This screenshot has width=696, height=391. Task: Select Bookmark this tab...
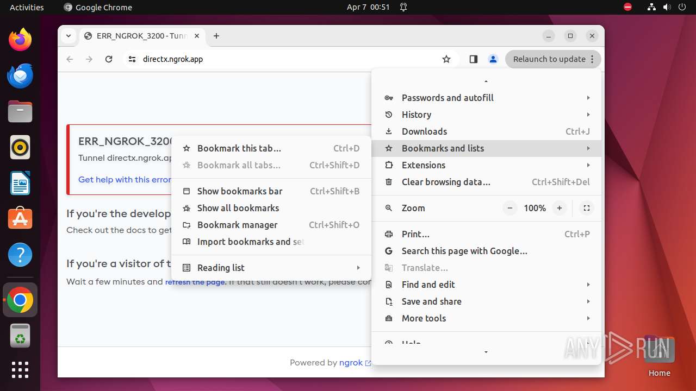tap(271, 148)
